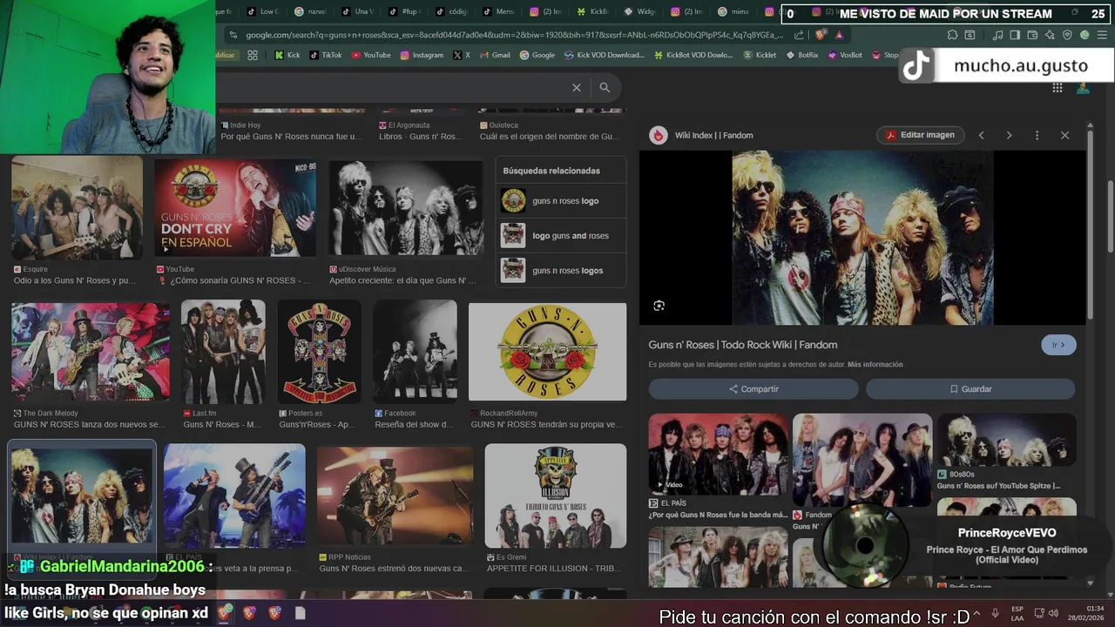Select related search guns n roses logo
This screenshot has height=627, width=1115.
pyautogui.click(x=561, y=201)
